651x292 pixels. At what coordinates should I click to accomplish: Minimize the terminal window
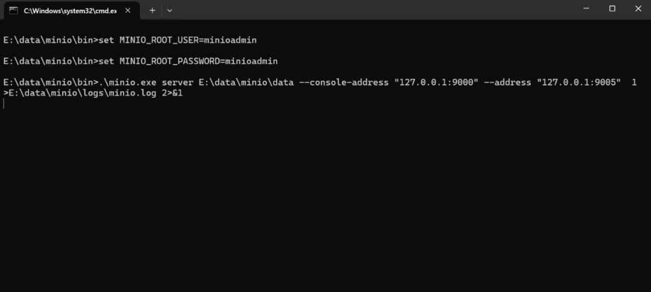[585, 9]
